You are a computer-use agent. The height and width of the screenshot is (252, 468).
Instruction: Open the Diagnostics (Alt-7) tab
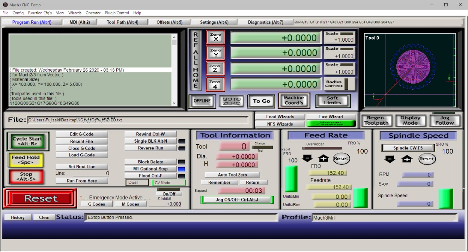(x=265, y=22)
